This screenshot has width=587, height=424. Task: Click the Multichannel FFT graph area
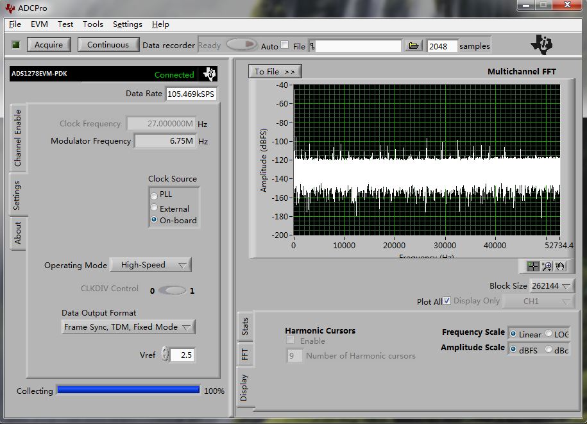click(427, 160)
